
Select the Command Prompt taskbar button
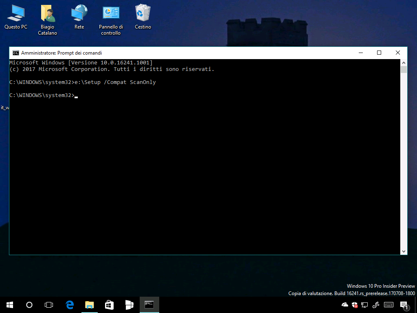pos(149,305)
